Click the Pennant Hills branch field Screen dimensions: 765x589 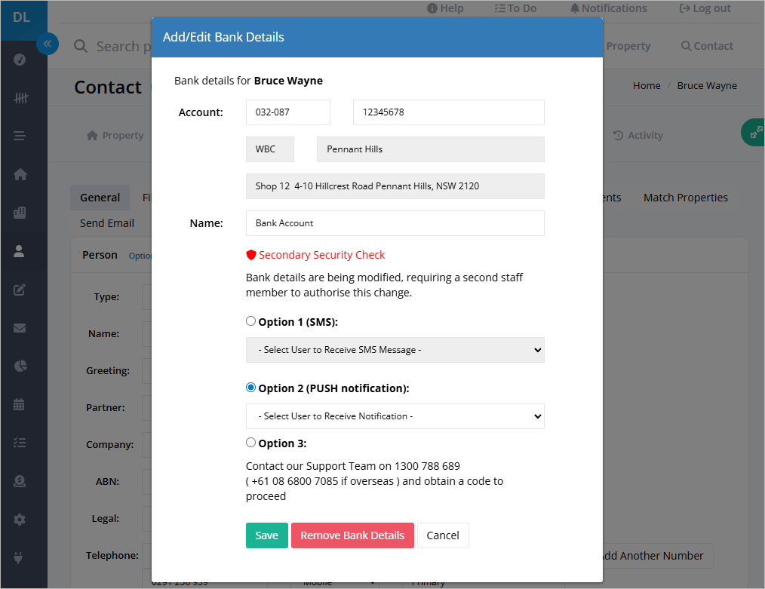[430, 149]
